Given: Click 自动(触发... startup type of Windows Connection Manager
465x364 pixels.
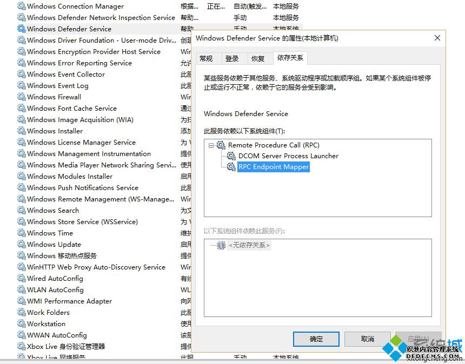Looking at the screenshot, I should coord(250,6).
